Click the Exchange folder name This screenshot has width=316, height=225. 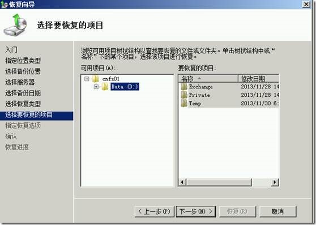(x=200, y=87)
